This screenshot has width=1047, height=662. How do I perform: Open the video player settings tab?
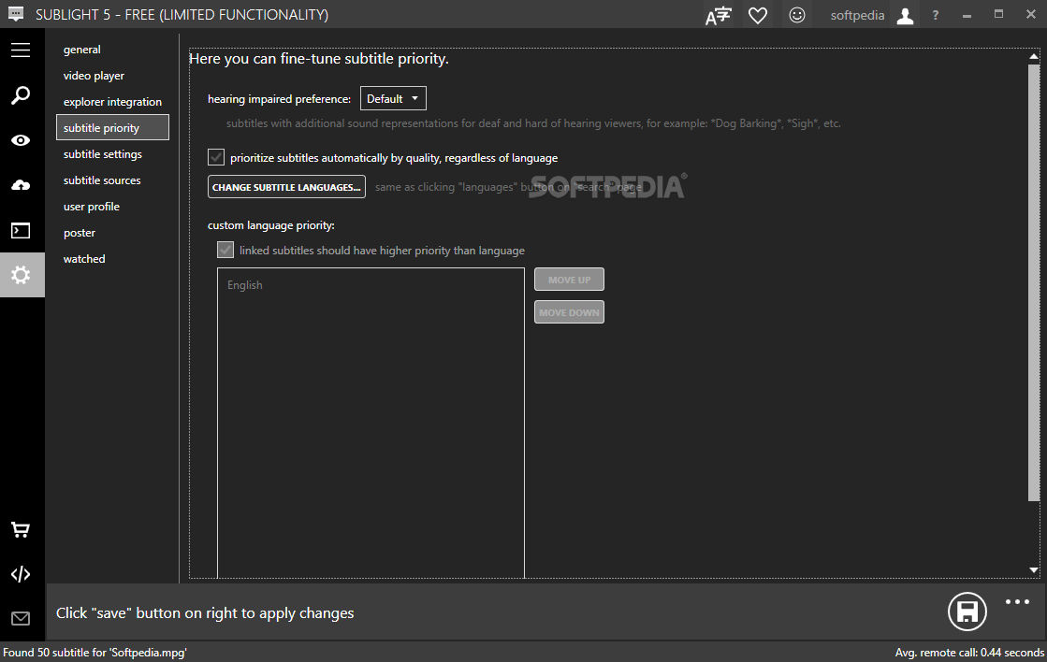point(94,76)
